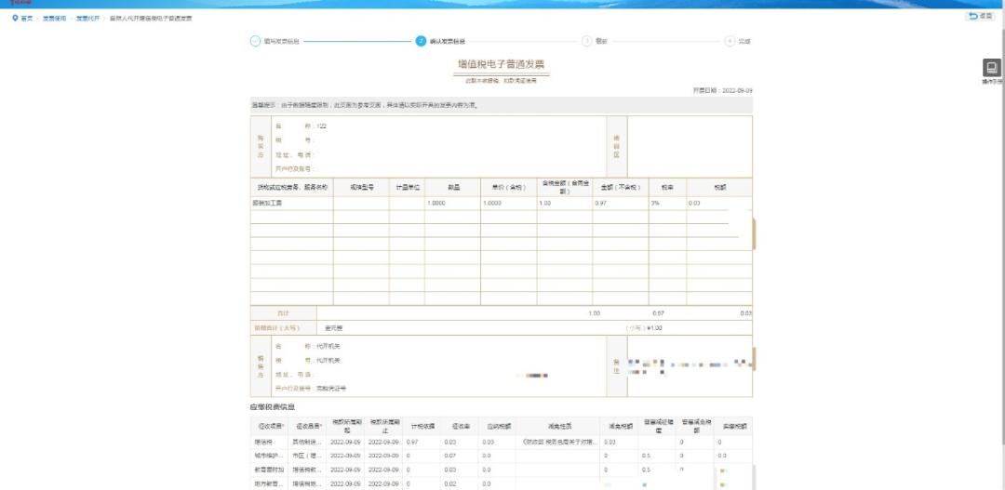Click the (小写) ¥1.00 total
This screenshot has width=1005, height=490.
pyautogui.click(x=644, y=328)
